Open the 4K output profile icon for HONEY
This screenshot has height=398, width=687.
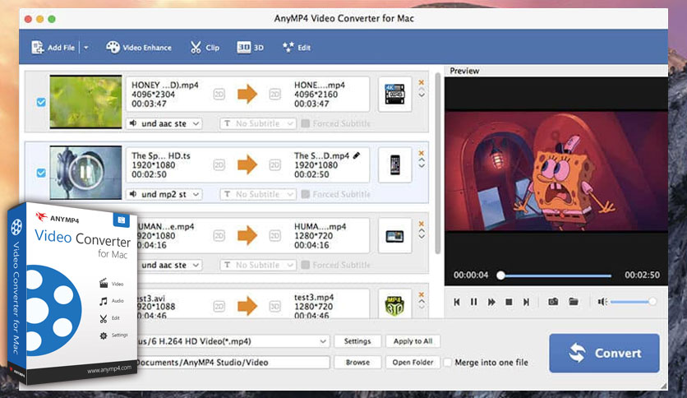[x=394, y=94]
